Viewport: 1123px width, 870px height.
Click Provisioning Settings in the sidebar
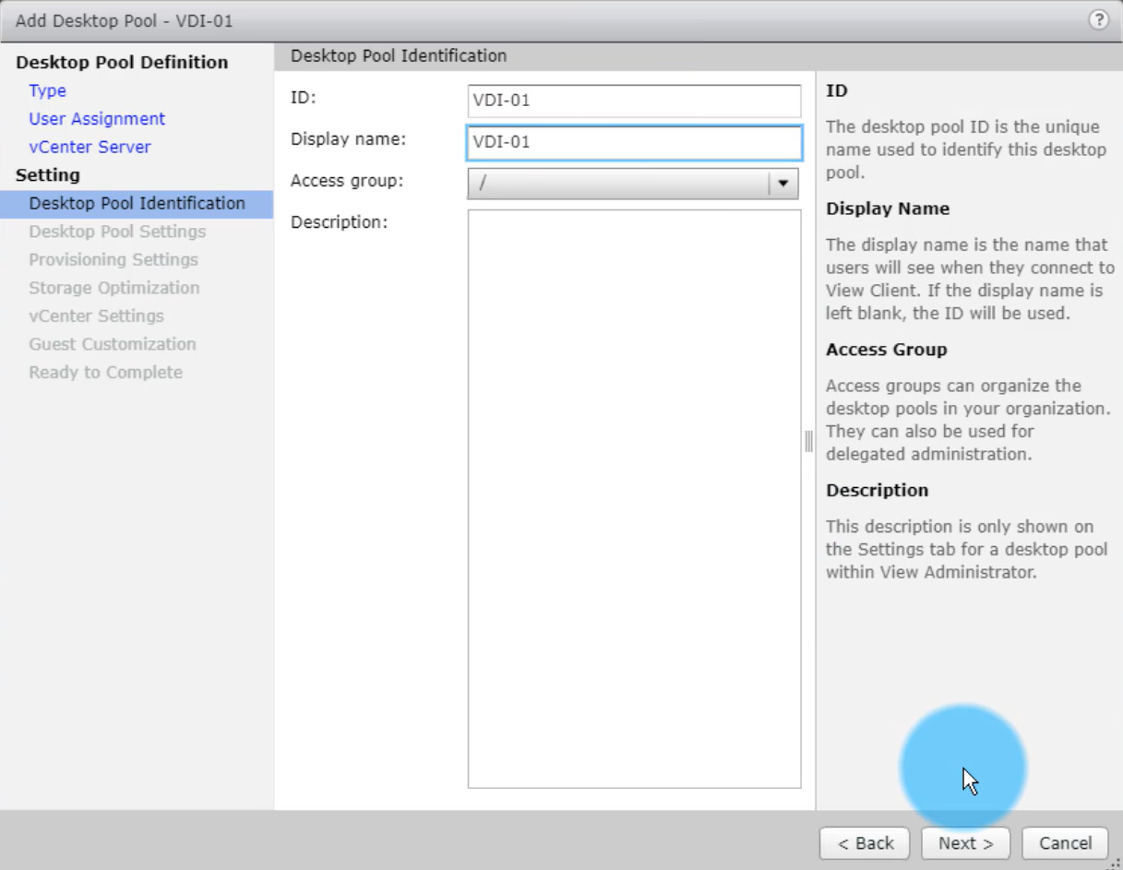[x=113, y=260]
